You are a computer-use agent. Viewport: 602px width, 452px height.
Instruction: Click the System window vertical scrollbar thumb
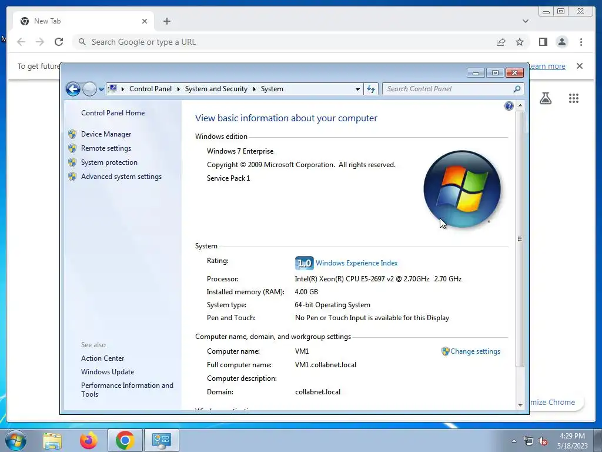[x=520, y=239]
